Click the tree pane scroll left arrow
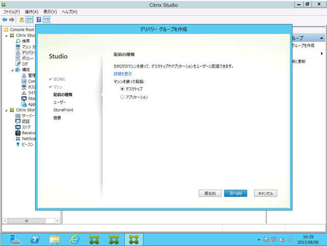The image size is (327, 246). point(5,221)
